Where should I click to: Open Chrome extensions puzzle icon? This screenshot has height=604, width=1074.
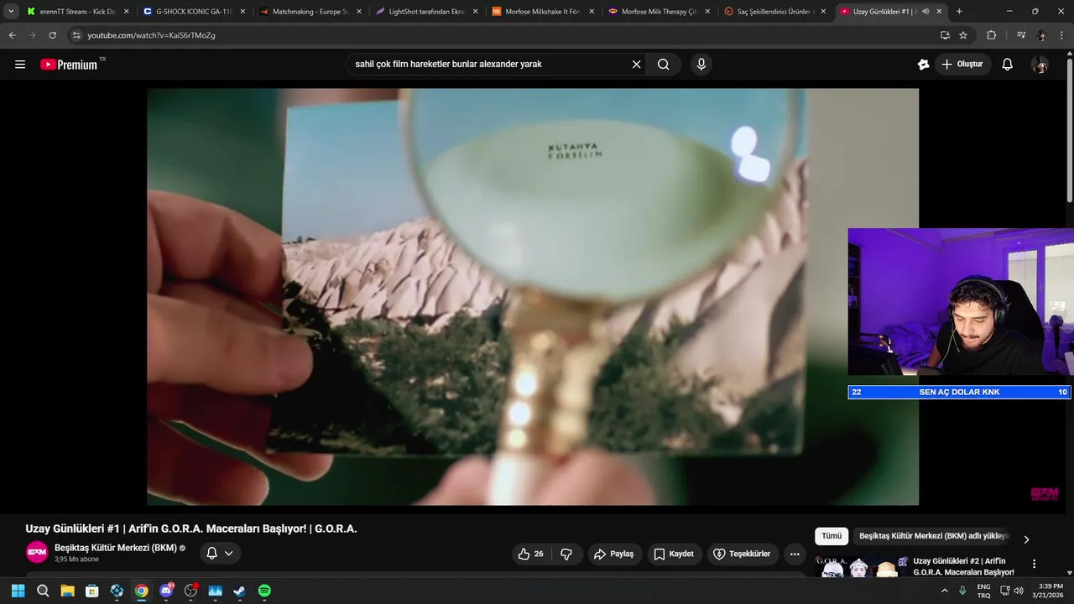[991, 35]
